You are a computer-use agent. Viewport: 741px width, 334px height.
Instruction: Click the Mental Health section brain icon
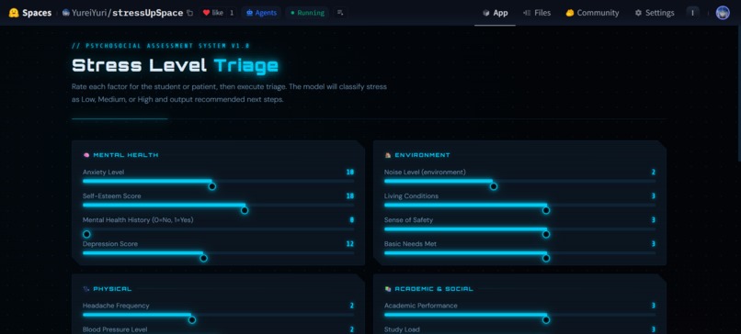click(86, 155)
